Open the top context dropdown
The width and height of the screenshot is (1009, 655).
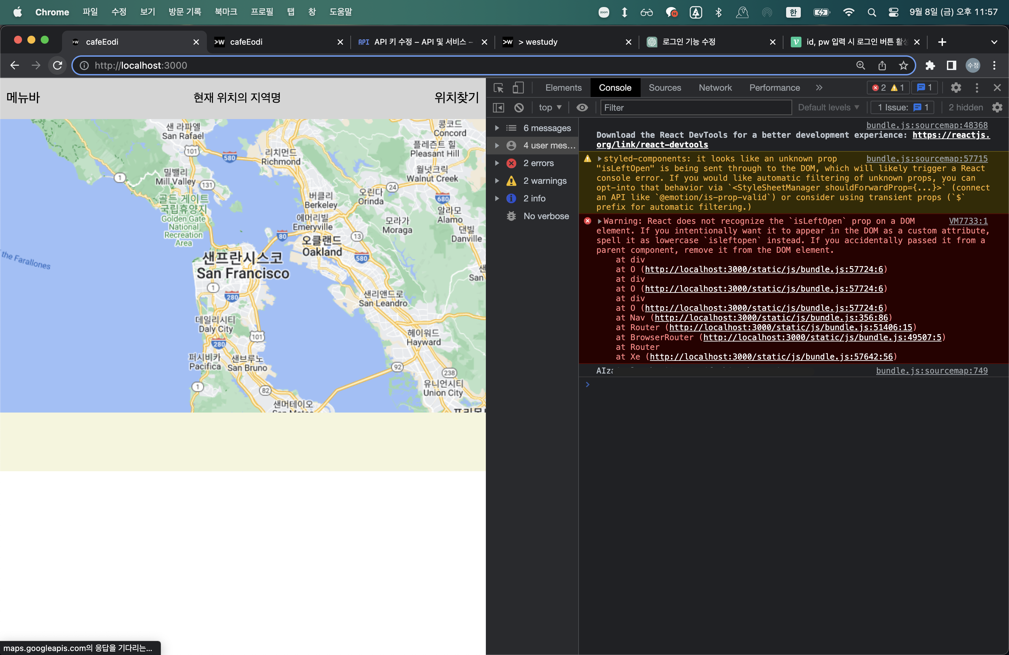pyautogui.click(x=550, y=108)
